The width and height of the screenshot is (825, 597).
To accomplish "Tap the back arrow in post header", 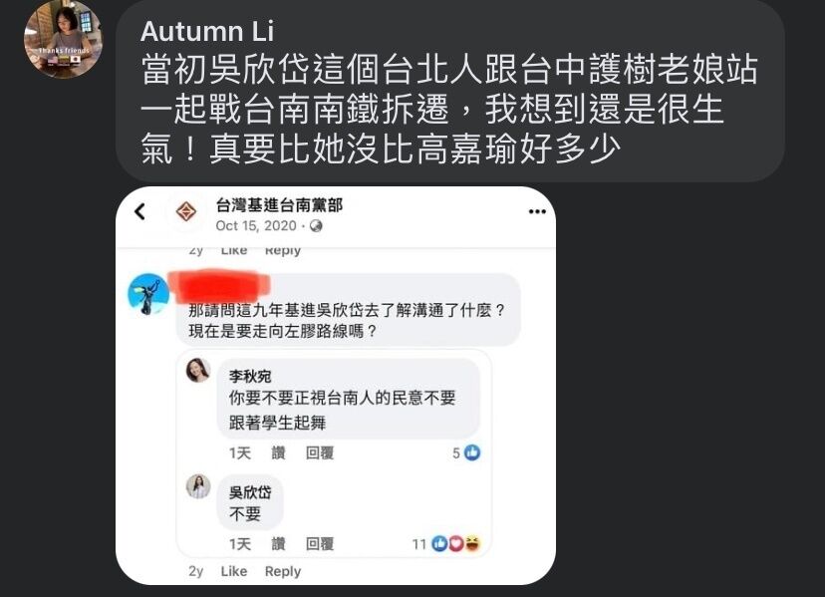I will coord(139,211).
